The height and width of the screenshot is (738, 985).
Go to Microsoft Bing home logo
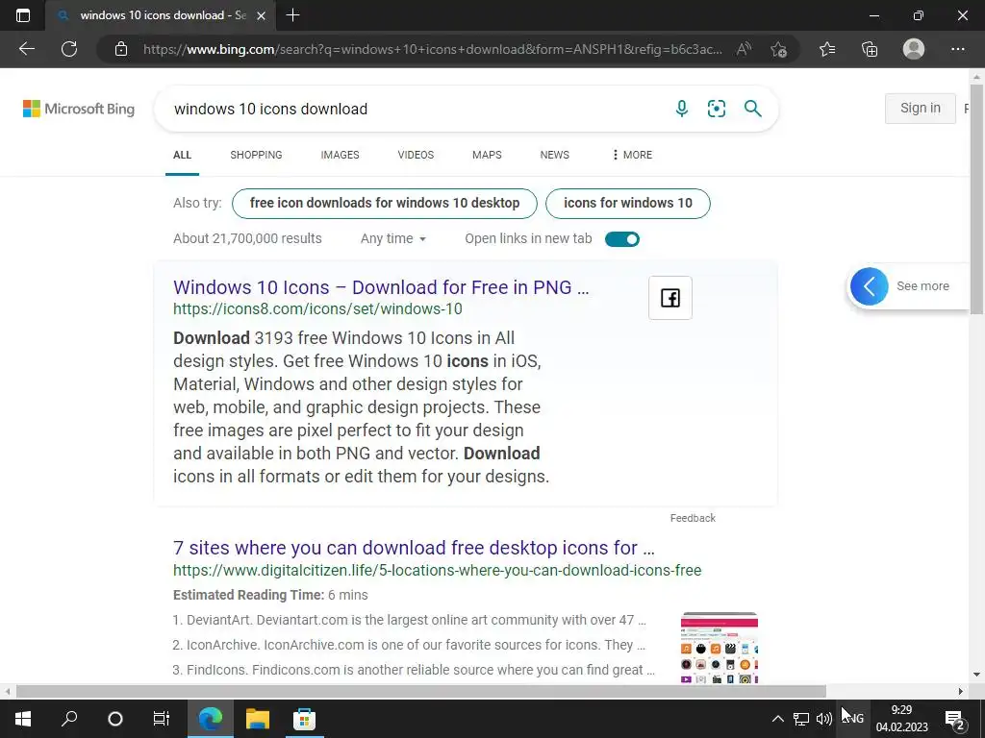[79, 109]
